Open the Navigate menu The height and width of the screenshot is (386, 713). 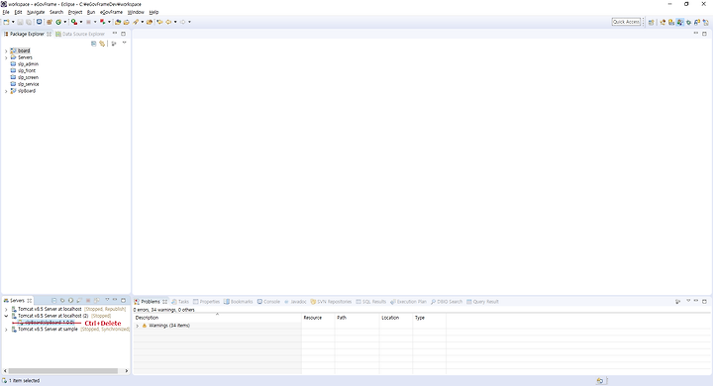(x=36, y=12)
